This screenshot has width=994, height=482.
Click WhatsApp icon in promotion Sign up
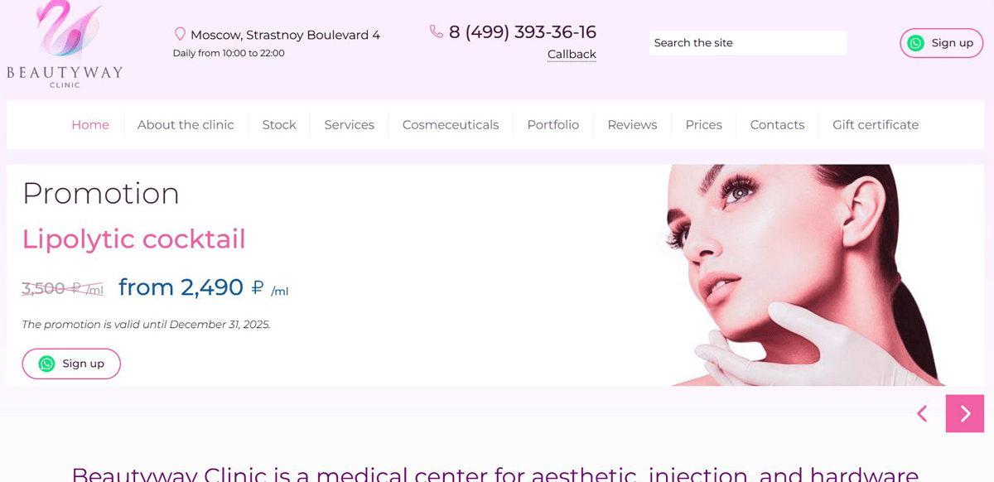click(46, 364)
